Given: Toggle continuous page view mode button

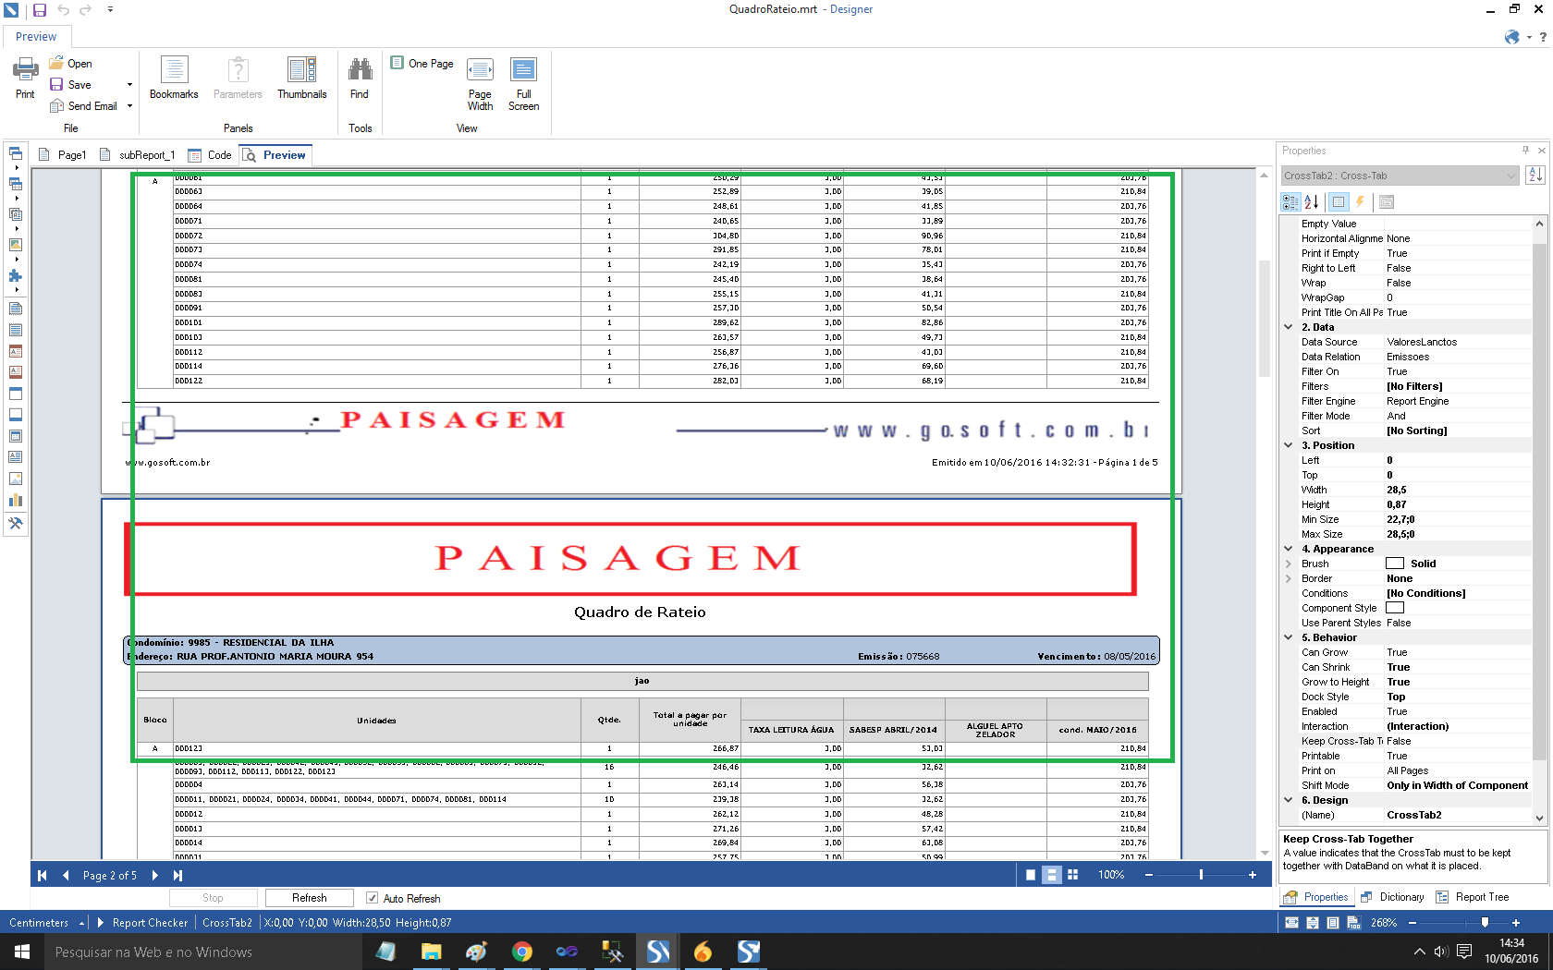Looking at the screenshot, I should tap(1052, 875).
